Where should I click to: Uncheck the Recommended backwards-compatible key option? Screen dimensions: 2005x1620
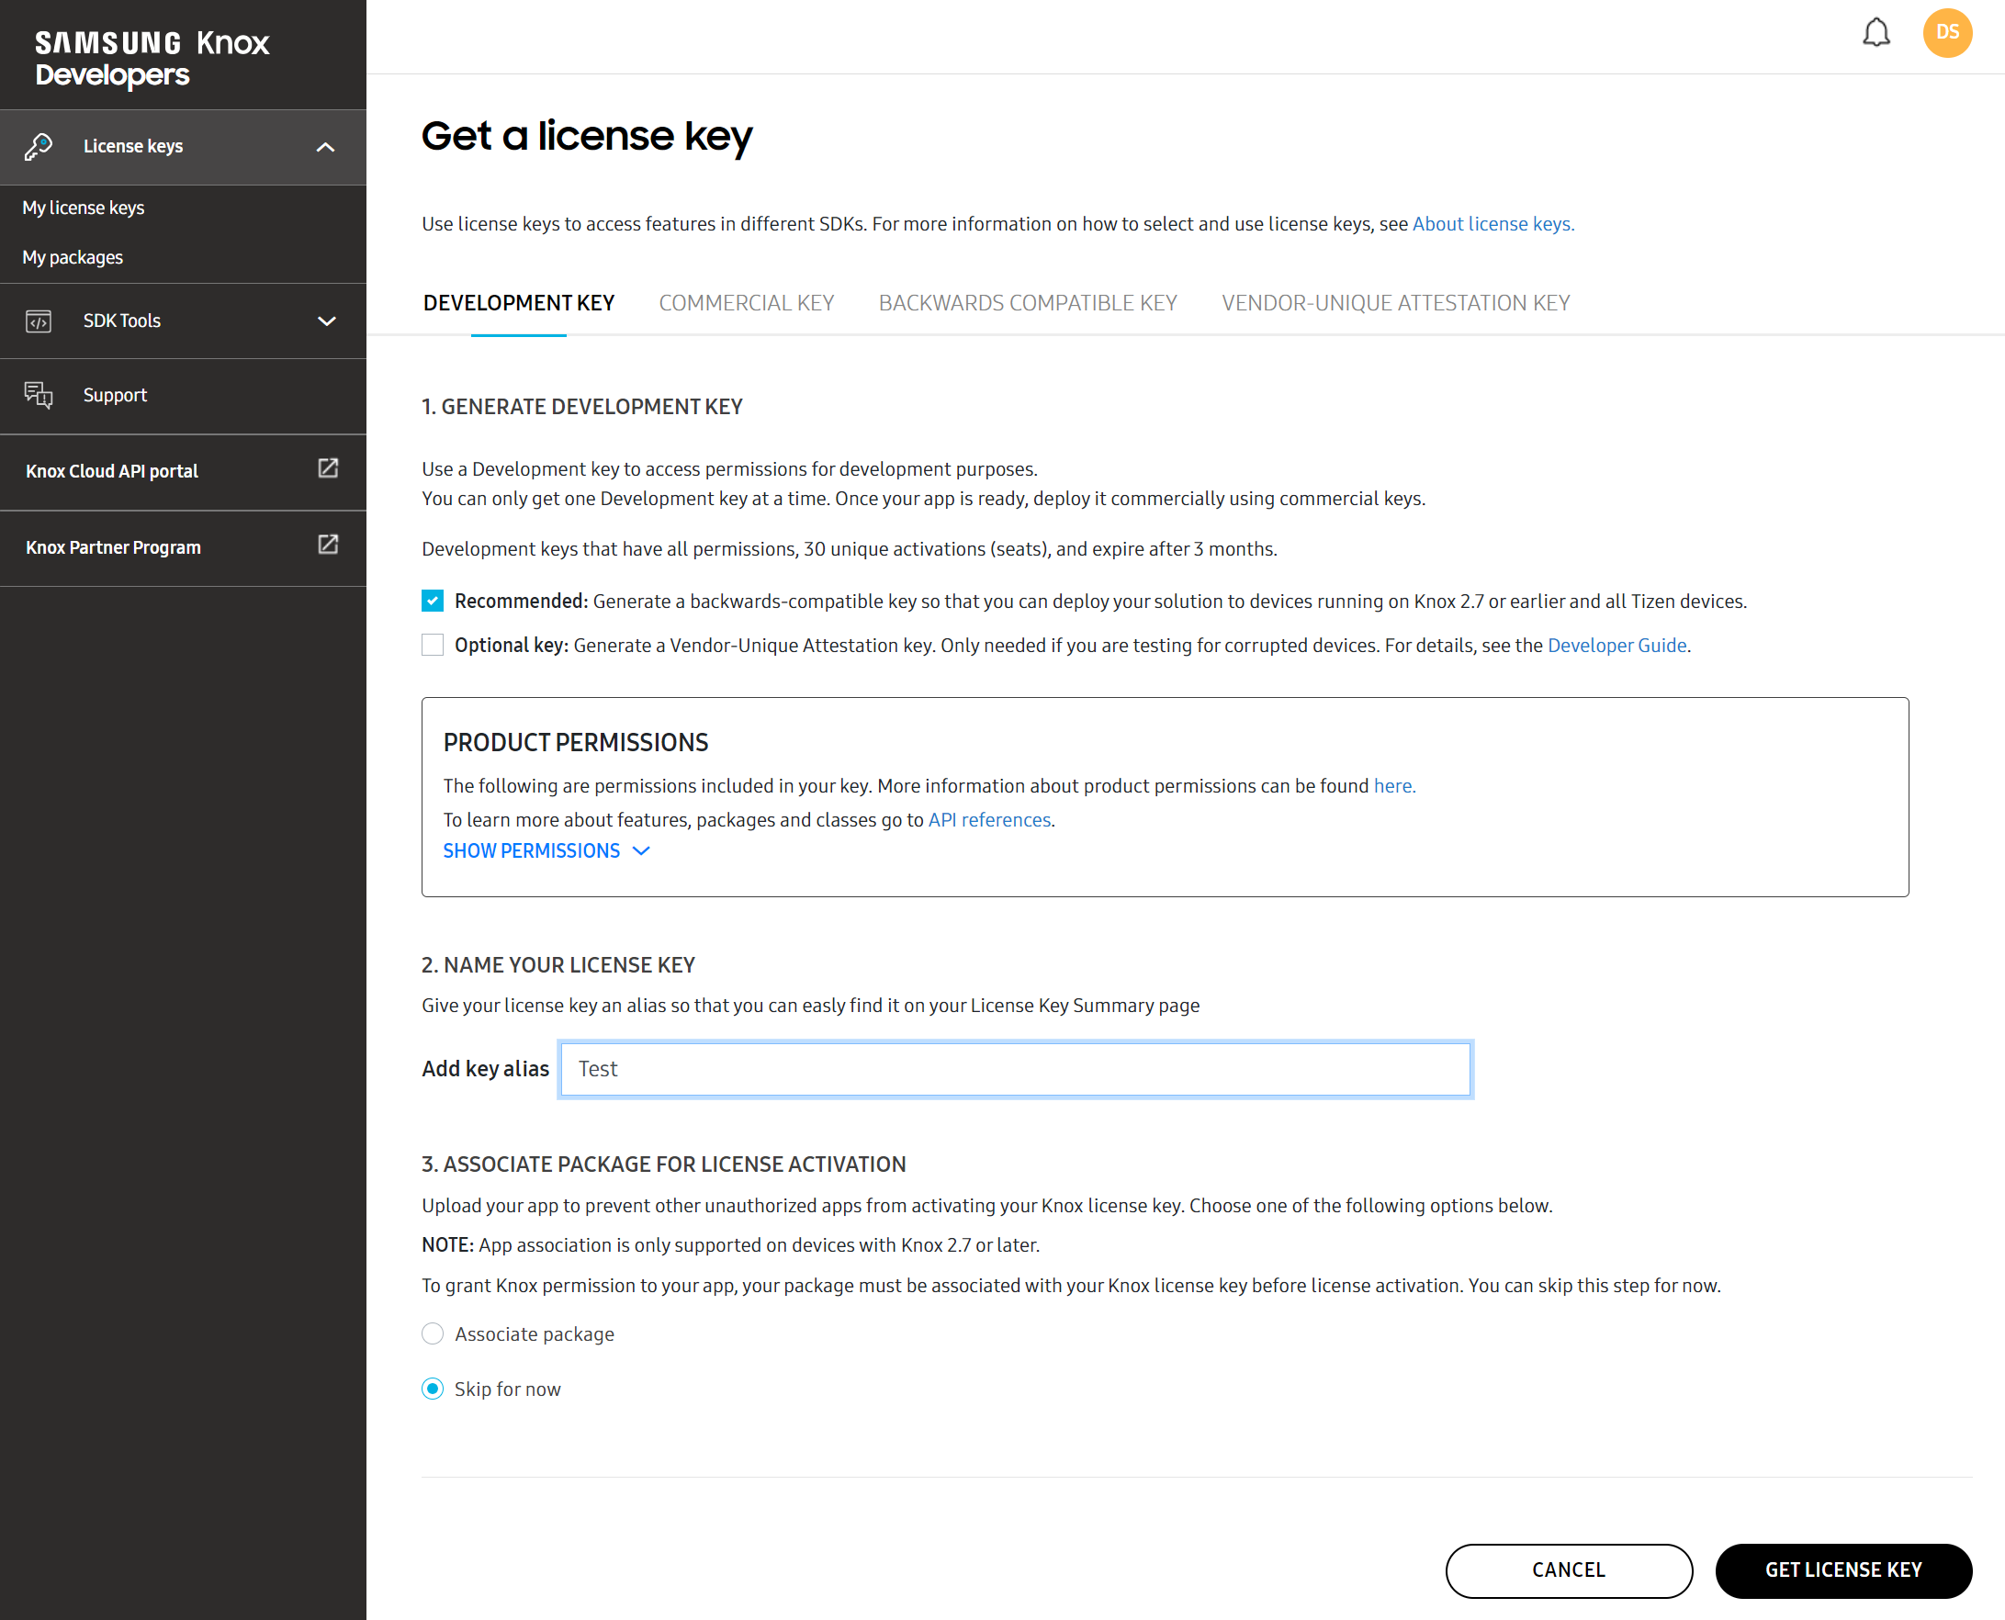pos(433,600)
